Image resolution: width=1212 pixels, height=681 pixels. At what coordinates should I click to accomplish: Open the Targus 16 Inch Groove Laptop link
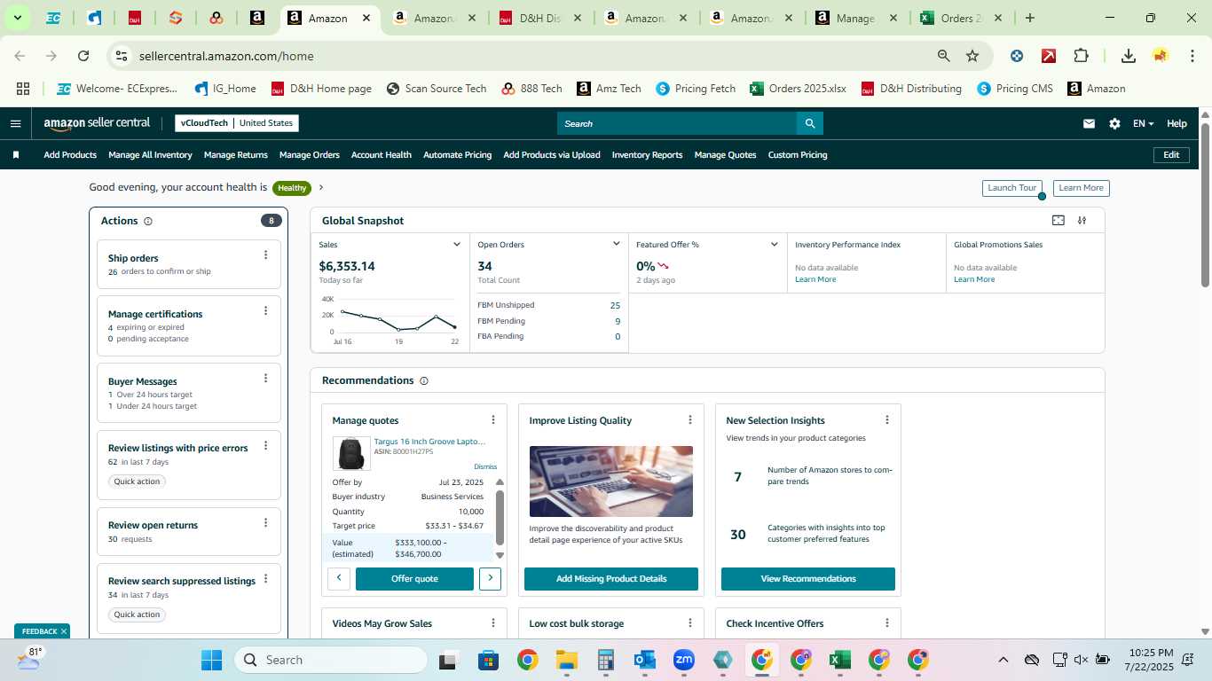point(429,441)
